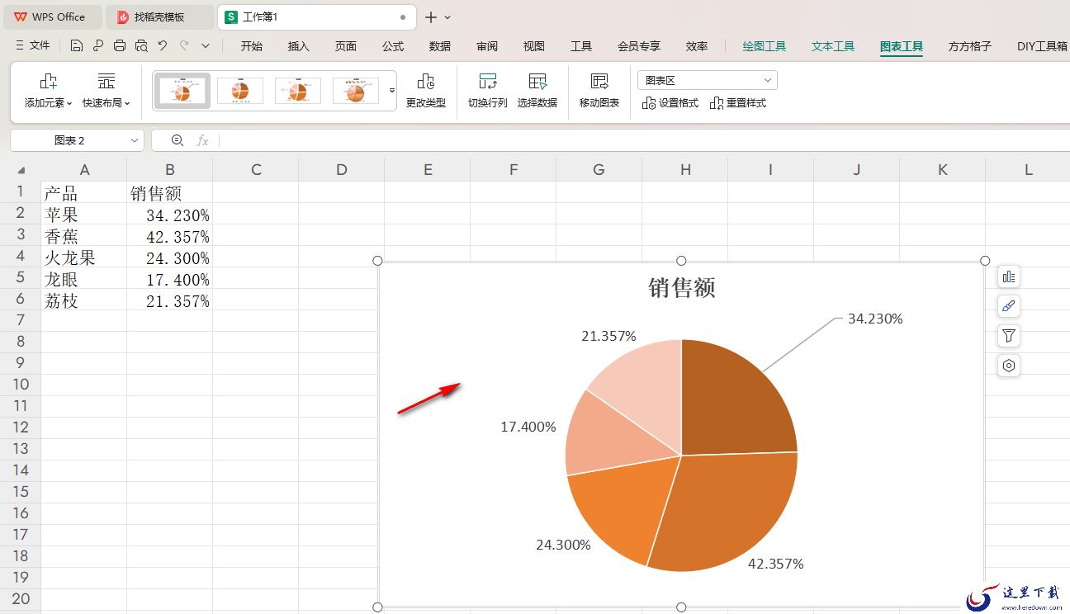
Task: Click the 更改类型 button
Action: (426, 91)
